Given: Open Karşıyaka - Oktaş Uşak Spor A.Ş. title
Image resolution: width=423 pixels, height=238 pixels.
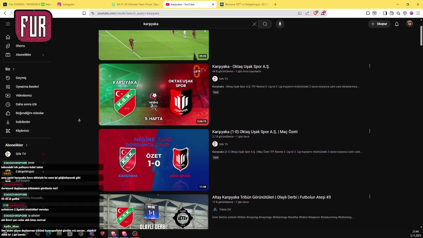Looking at the screenshot, I should [x=241, y=66].
